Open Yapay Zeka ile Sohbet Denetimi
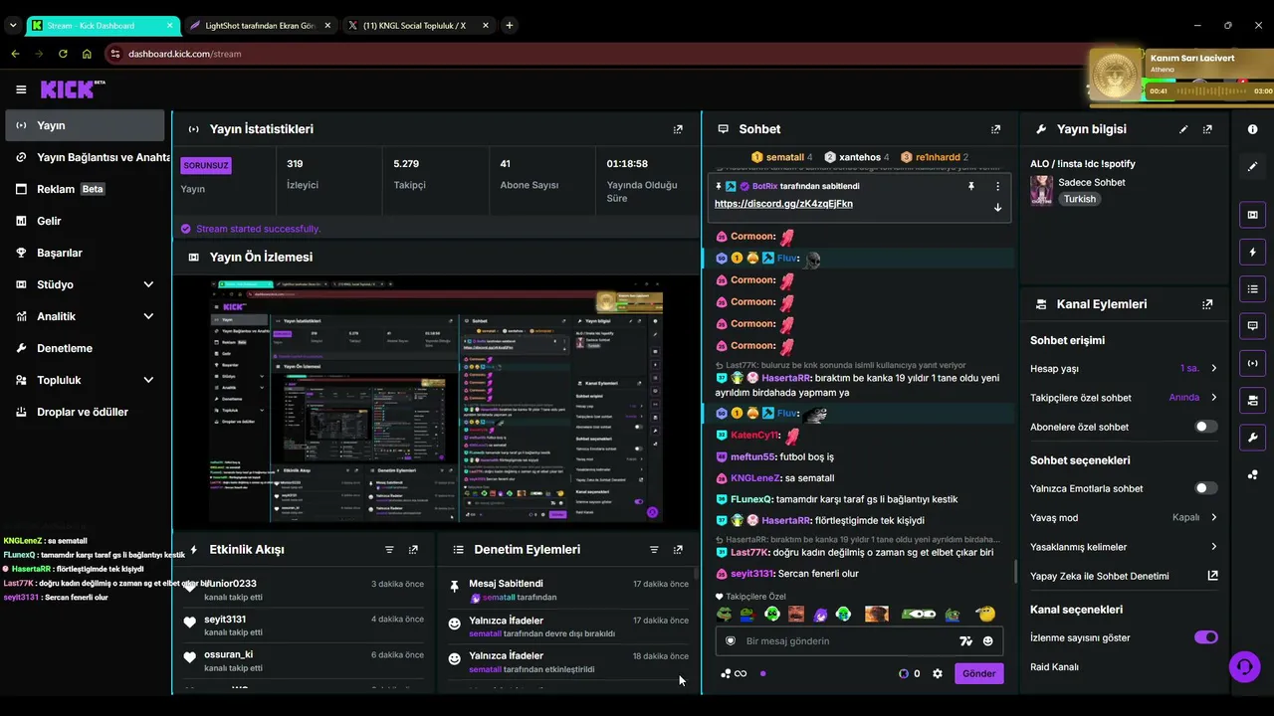The height and width of the screenshot is (716, 1274). tap(1124, 576)
